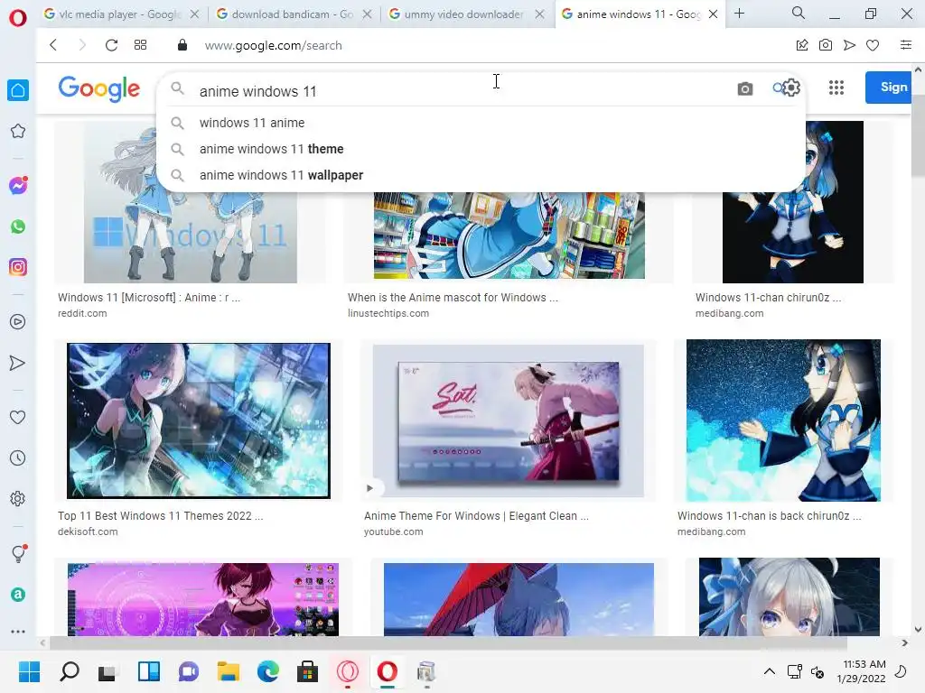
Task: Open the Windows Start menu
Action: (x=29, y=671)
